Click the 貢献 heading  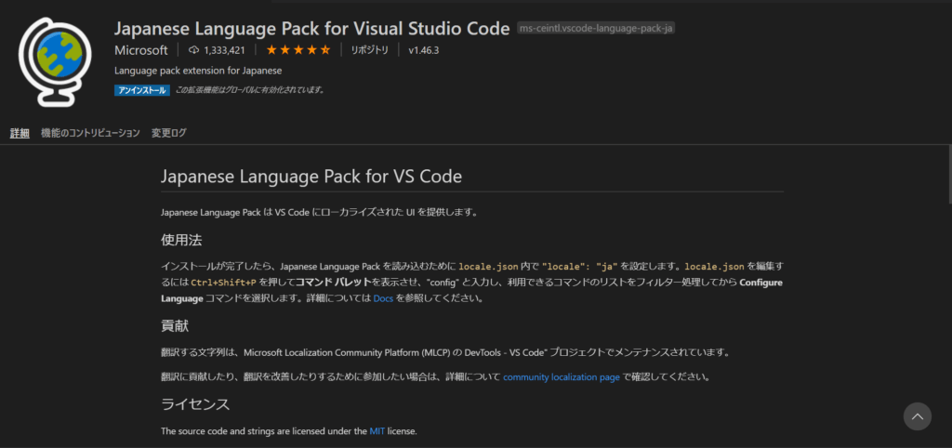click(x=175, y=325)
